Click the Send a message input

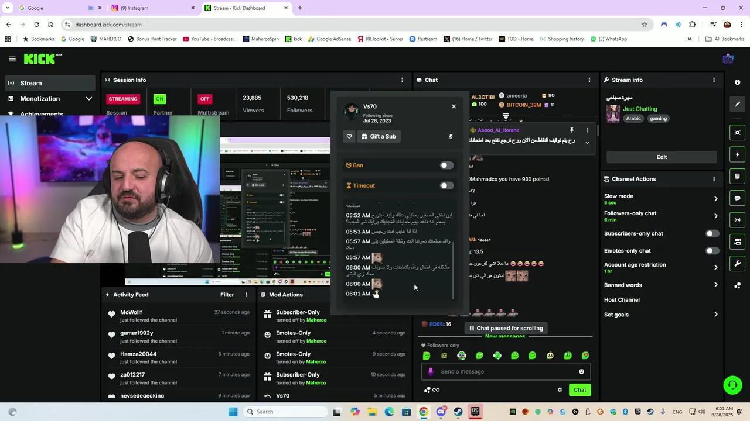coord(506,371)
